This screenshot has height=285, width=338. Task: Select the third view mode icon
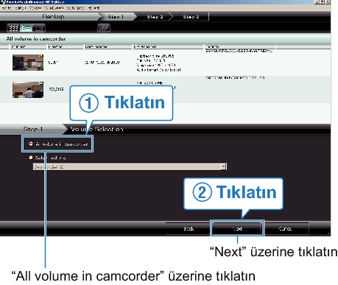click(x=39, y=28)
